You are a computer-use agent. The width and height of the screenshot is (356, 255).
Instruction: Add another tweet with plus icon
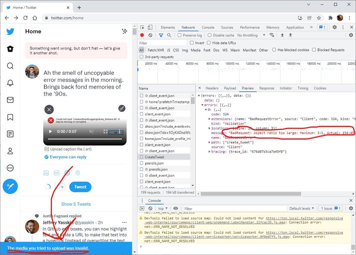pyautogui.click(x=62, y=187)
